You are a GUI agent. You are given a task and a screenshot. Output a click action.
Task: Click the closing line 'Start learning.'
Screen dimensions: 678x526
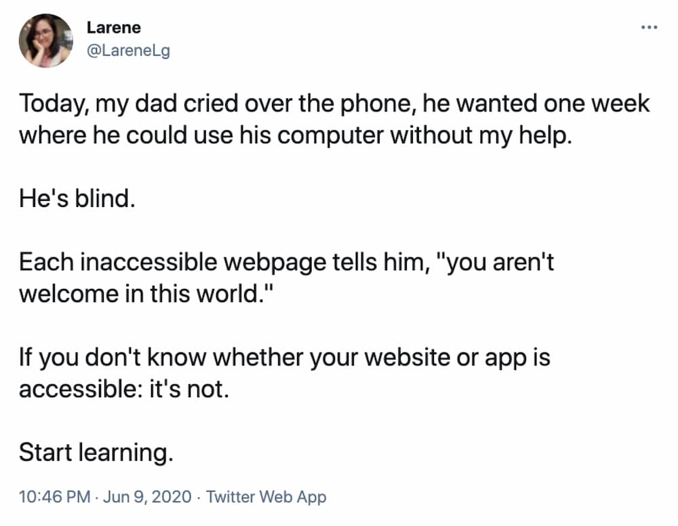click(96, 453)
